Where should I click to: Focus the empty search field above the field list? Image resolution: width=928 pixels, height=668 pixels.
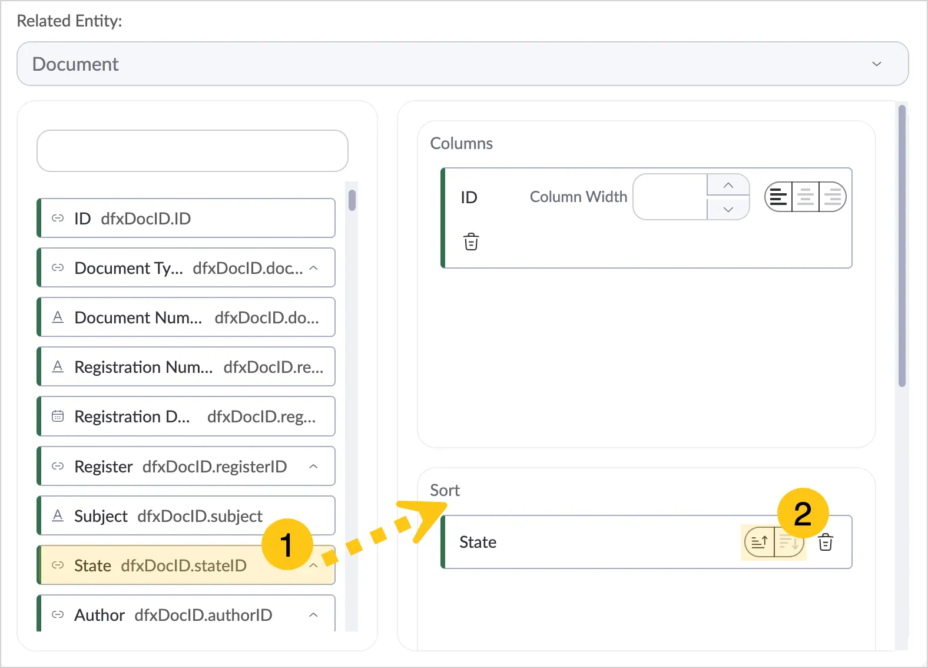(x=193, y=151)
